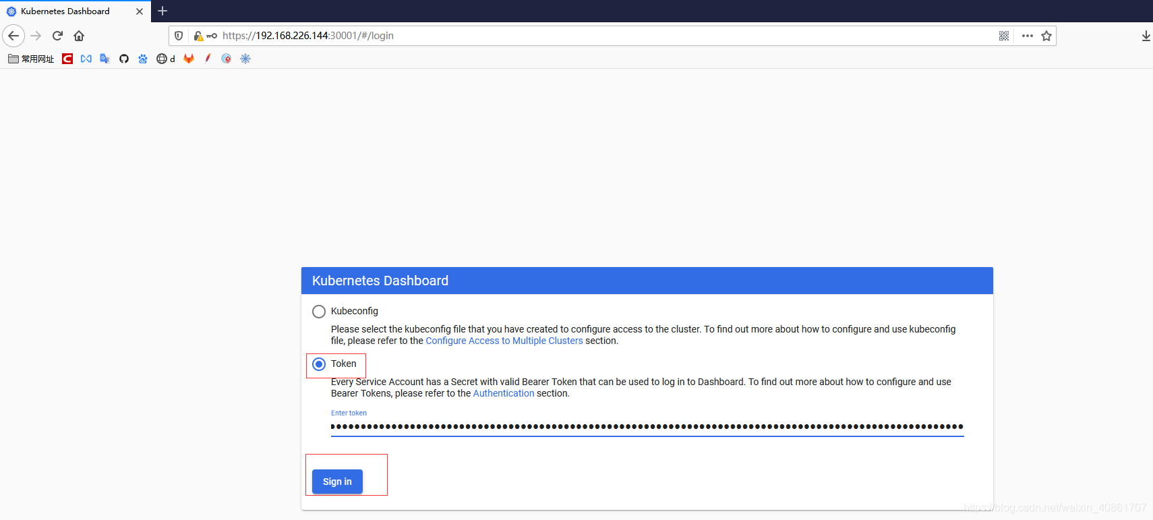Bookmark this page with the star
Screen dimensions: 1153x520
[x=1046, y=36]
